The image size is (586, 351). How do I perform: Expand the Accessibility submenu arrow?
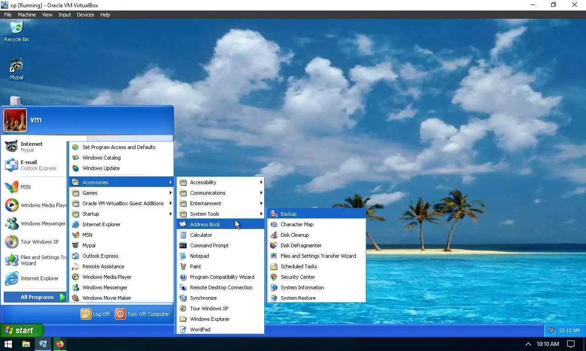pyautogui.click(x=261, y=182)
